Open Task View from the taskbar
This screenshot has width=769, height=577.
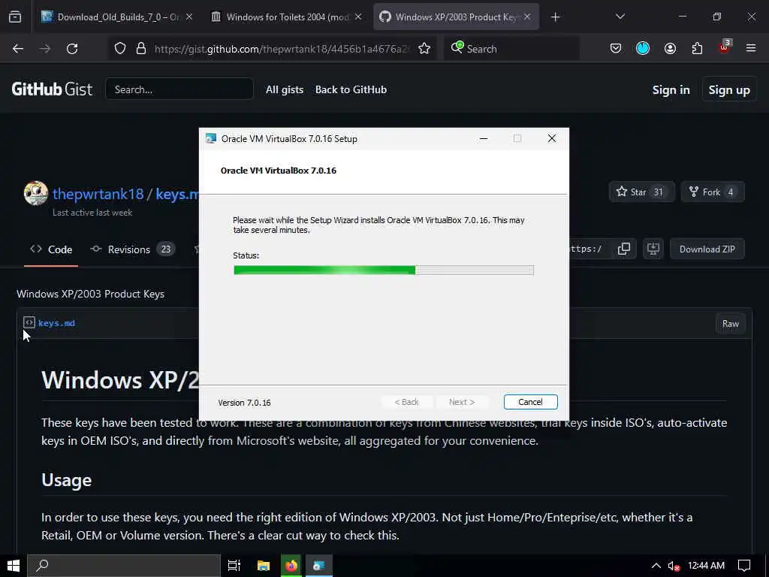[234, 566]
